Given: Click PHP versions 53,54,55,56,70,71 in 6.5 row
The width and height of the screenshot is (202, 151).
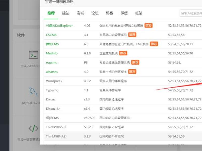Looking at the screenshot, I should [180, 44].
